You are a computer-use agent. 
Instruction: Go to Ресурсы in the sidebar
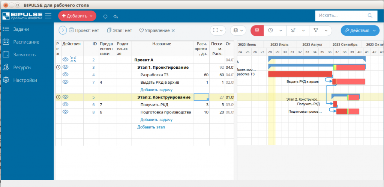tap(22, 67)
